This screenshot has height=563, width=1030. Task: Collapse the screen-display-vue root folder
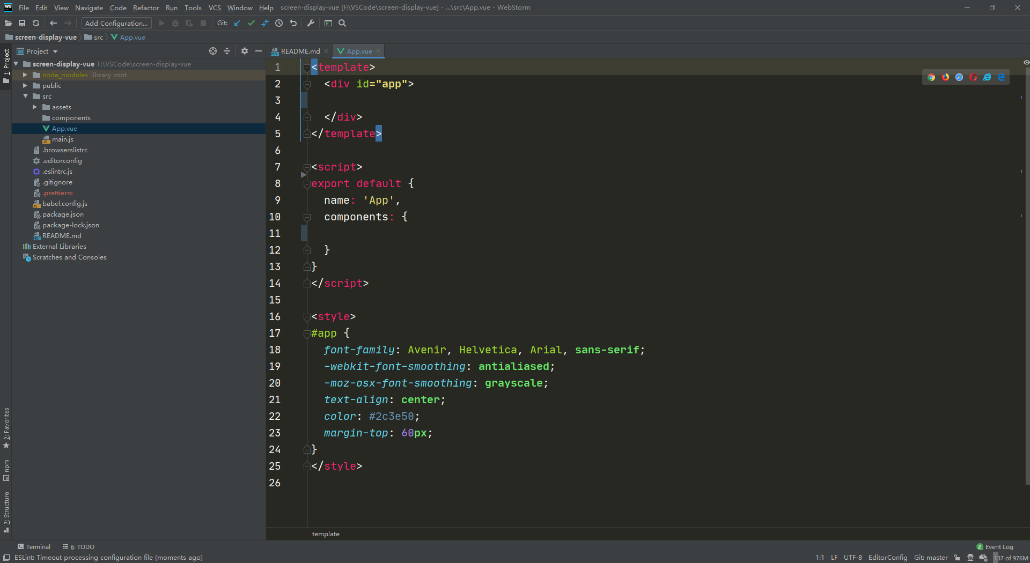pyautogui.click(x=16, y=64)
